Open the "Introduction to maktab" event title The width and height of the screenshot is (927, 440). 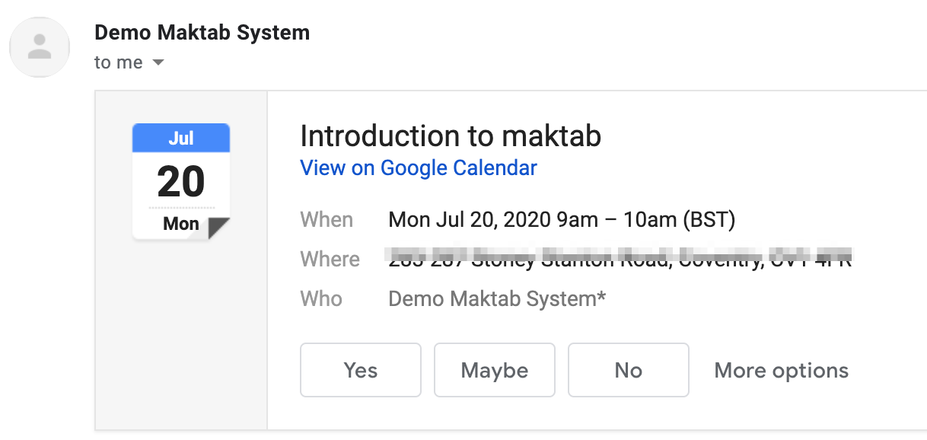(x=451, y=136)
